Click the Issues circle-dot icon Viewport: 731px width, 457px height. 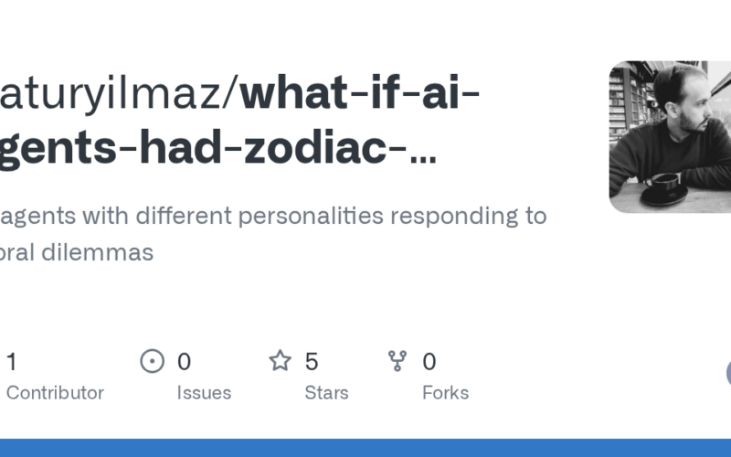click(x=152, y=361)
